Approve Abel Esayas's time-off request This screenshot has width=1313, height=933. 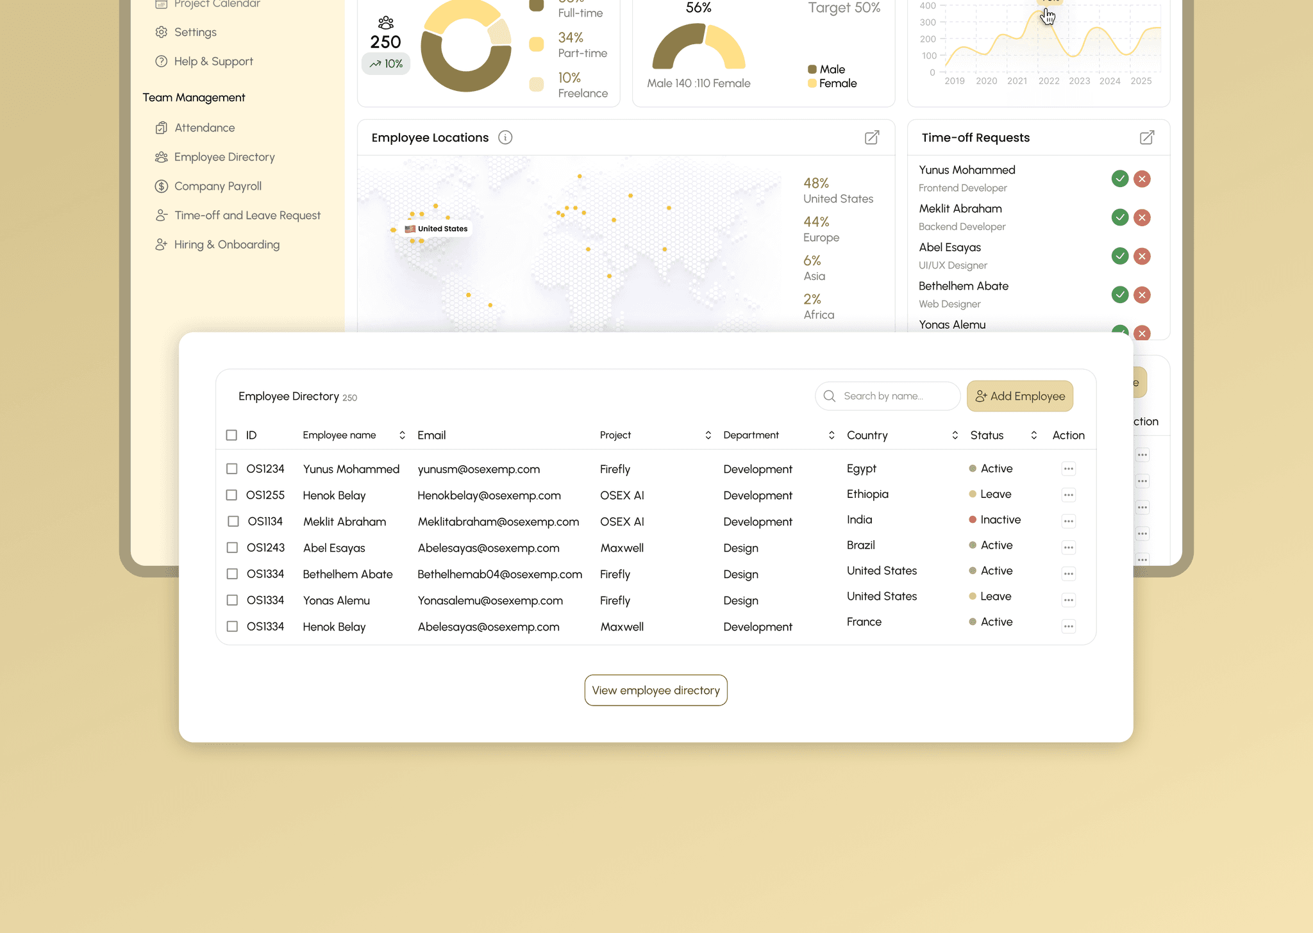1119,256
